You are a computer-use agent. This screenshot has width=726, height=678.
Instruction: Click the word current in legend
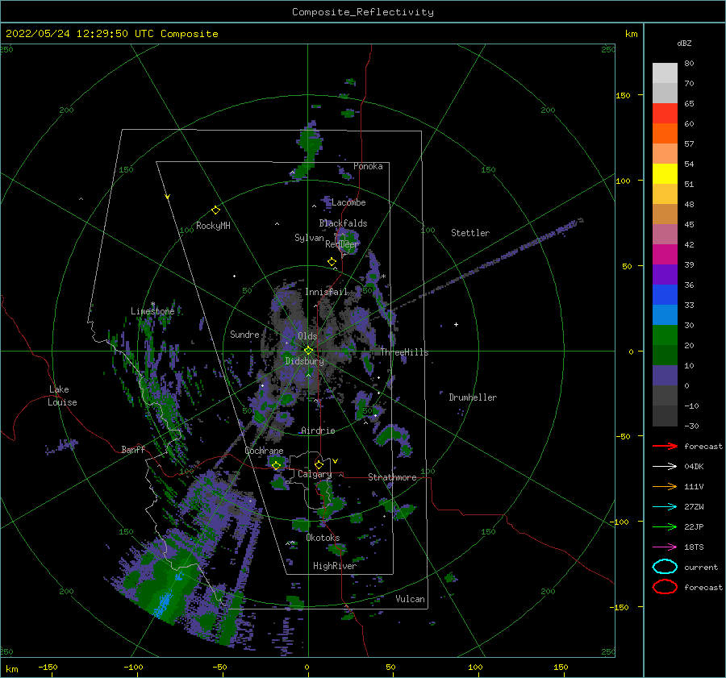coord(700,567)
